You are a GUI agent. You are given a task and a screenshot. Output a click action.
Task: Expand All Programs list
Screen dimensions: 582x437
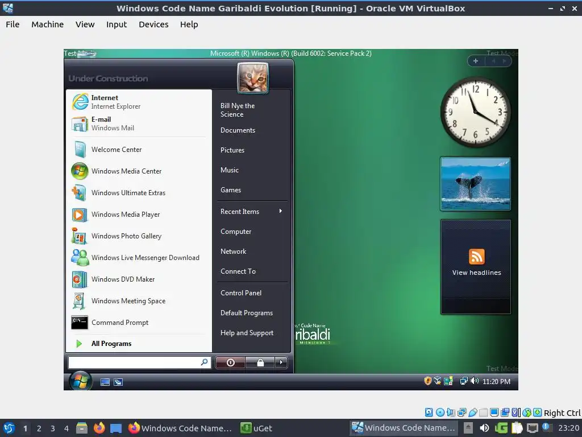click(x=138, y=343)
